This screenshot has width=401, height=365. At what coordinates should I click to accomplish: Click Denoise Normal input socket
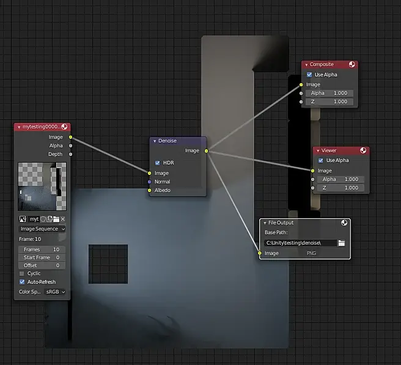150,182
